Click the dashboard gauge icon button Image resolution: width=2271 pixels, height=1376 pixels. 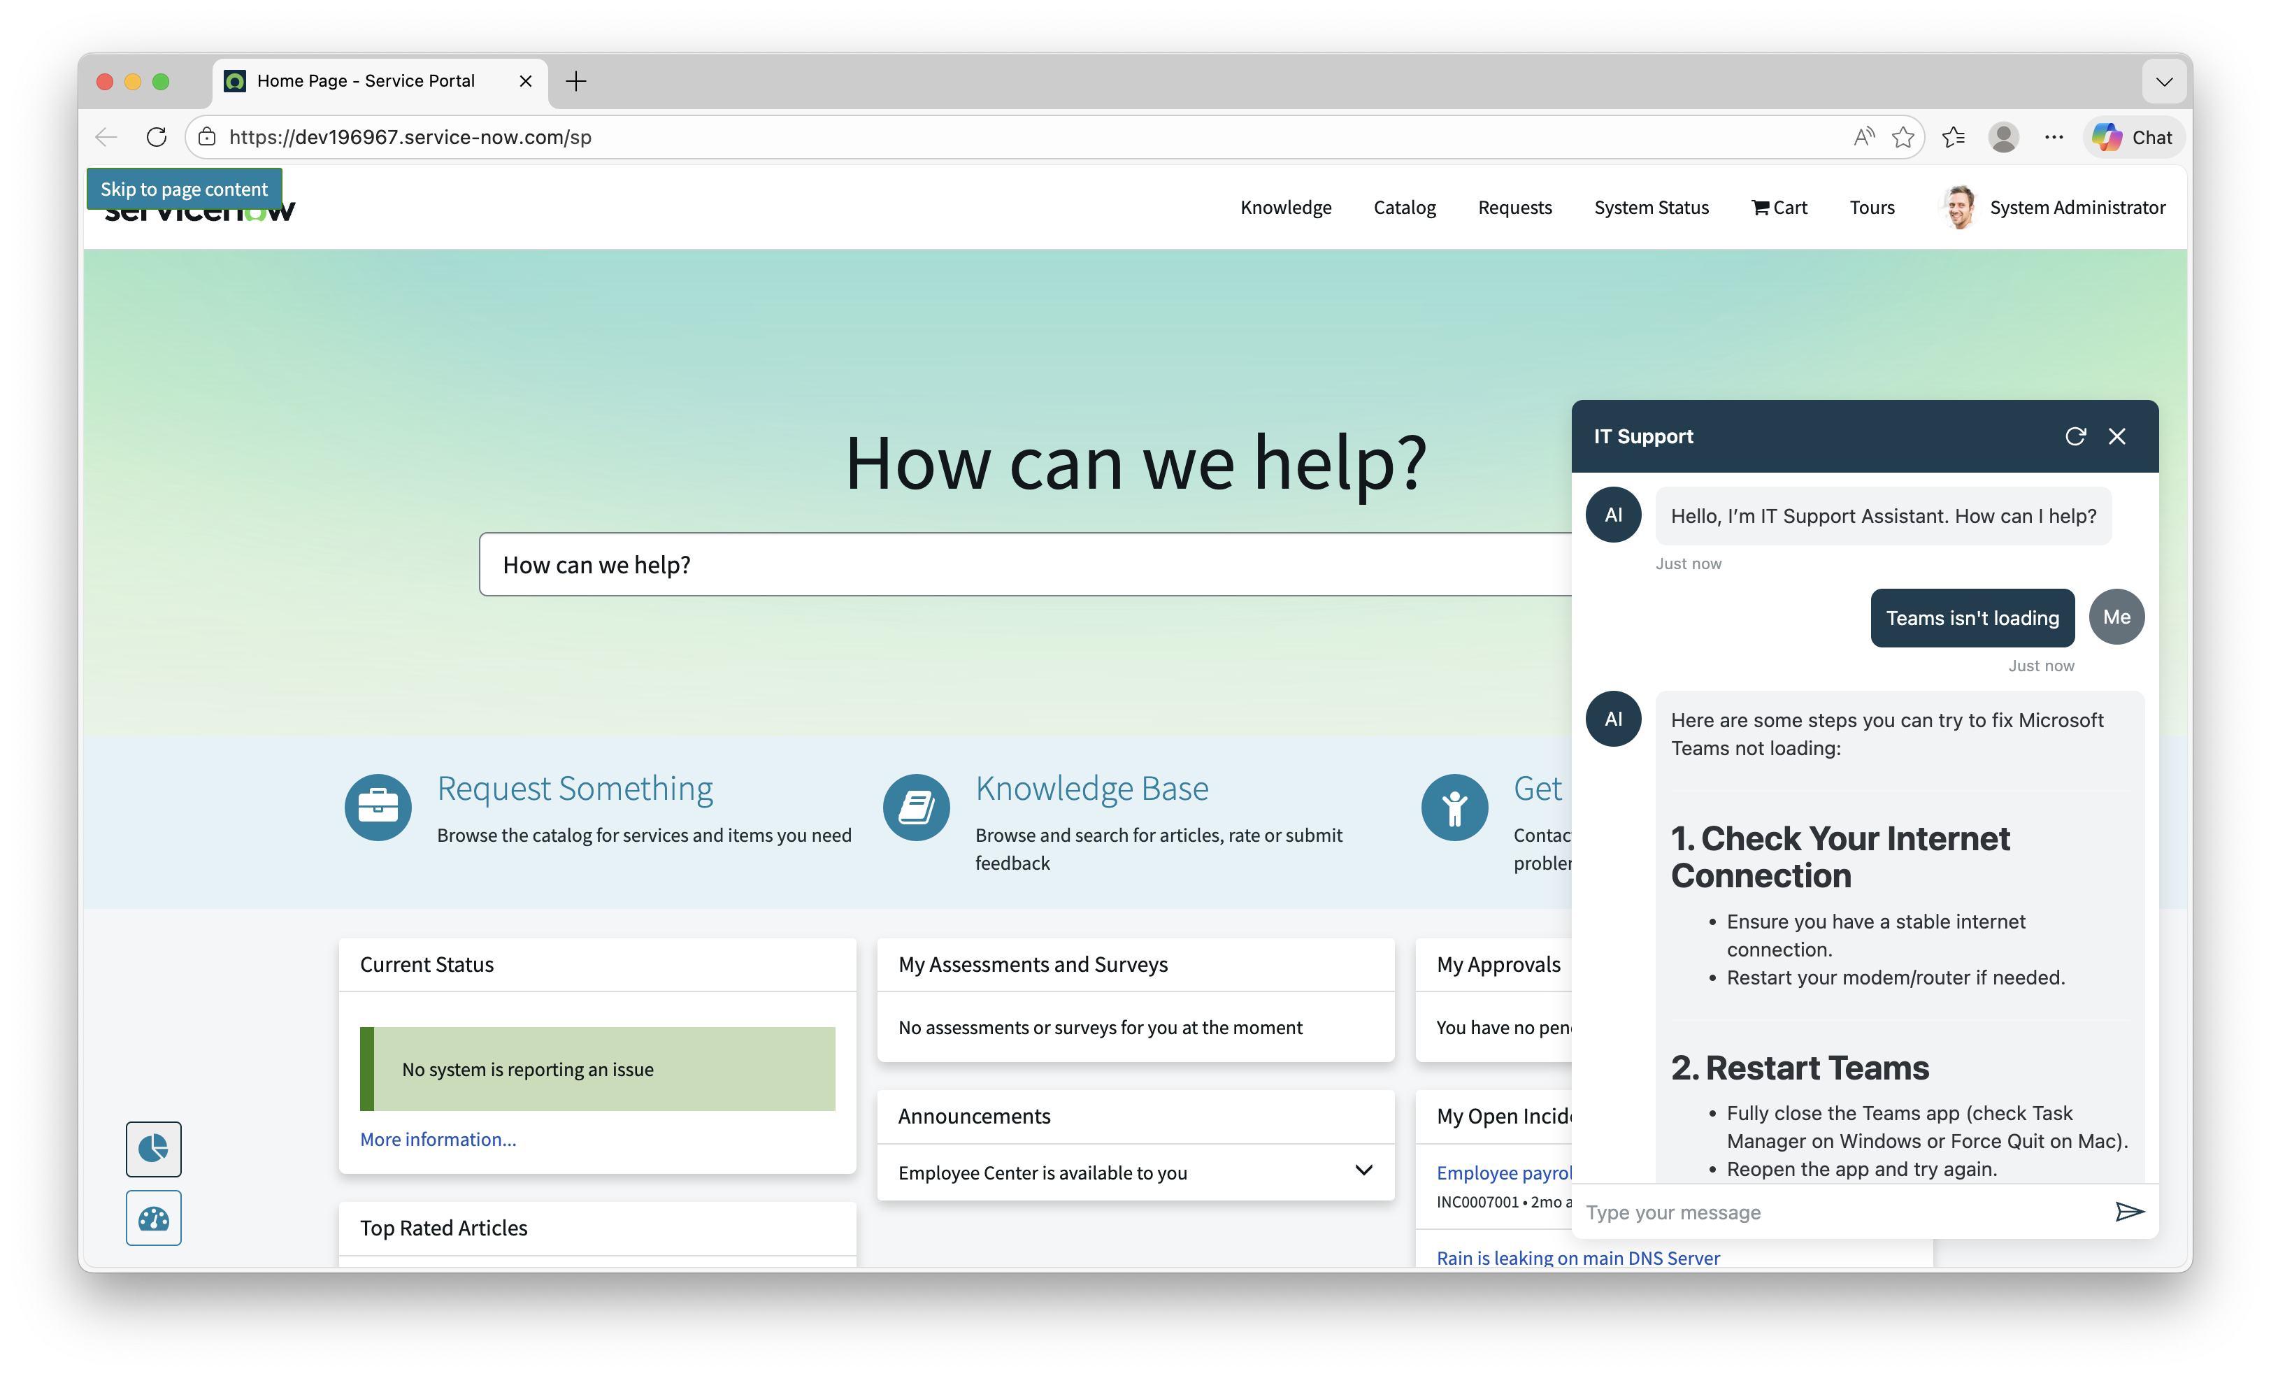point(154,1219)
